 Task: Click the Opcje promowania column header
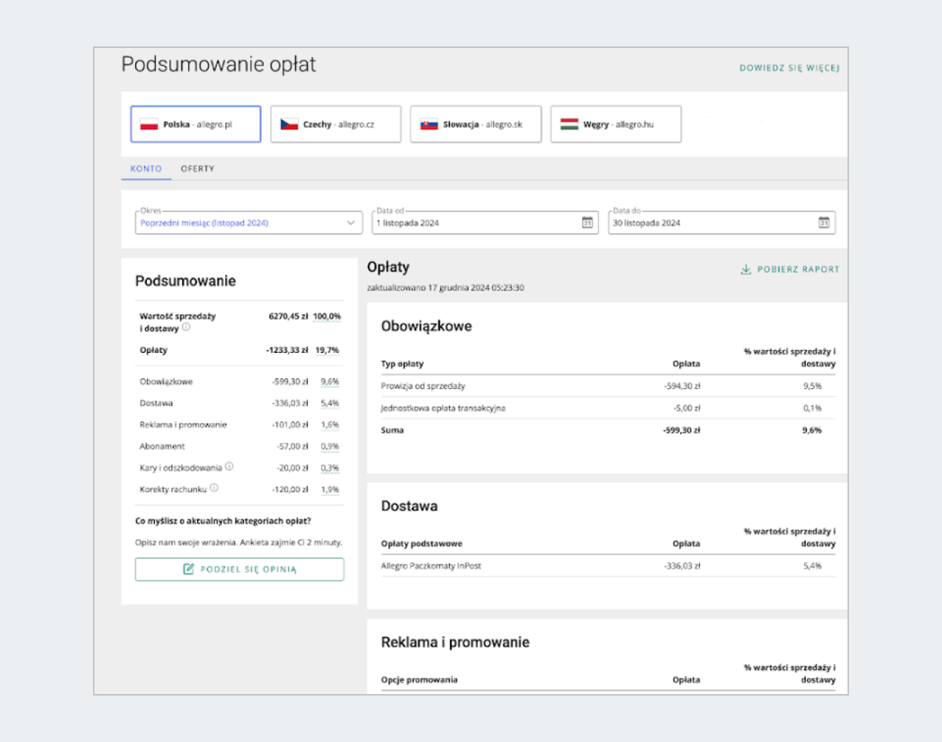(x=419, y=680)
